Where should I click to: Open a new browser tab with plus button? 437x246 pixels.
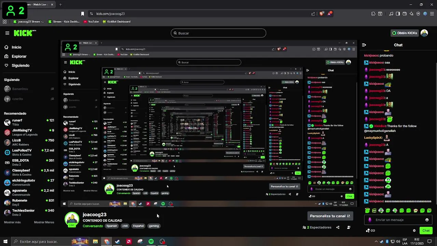coord(60,4)
